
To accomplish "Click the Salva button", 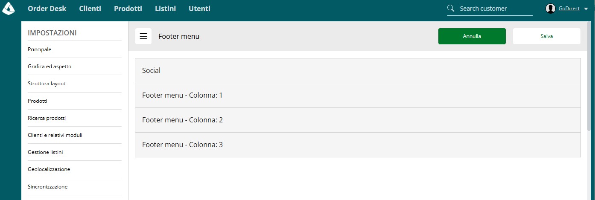I will point(547,36).
